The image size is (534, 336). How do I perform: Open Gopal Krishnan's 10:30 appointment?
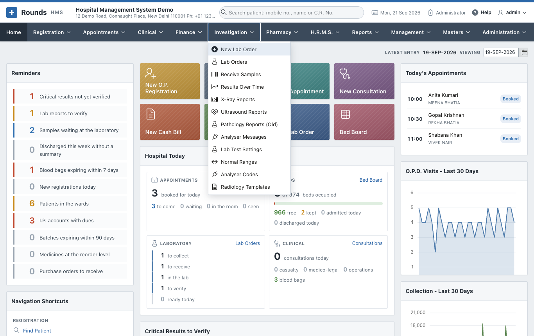[x=464, y=119]
